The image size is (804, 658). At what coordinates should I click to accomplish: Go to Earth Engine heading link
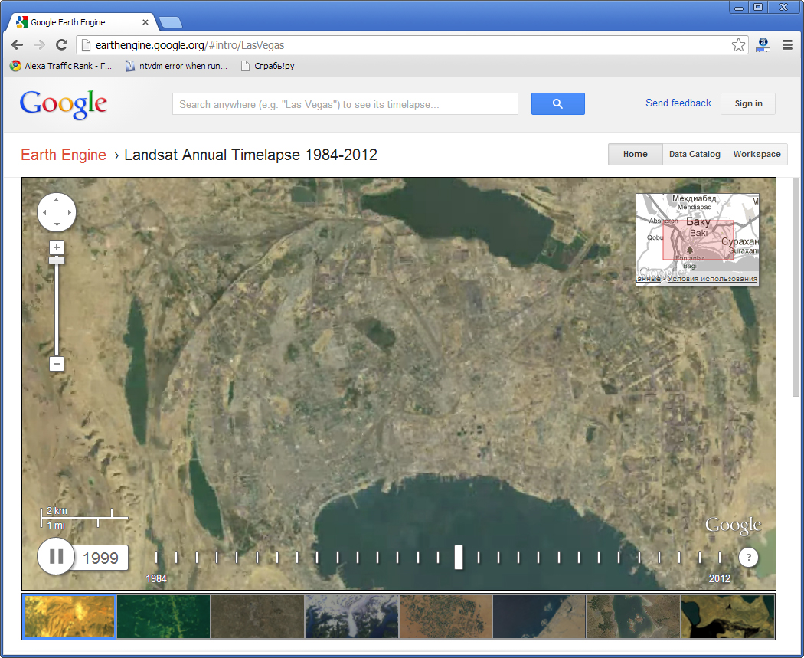click(64, 155)
